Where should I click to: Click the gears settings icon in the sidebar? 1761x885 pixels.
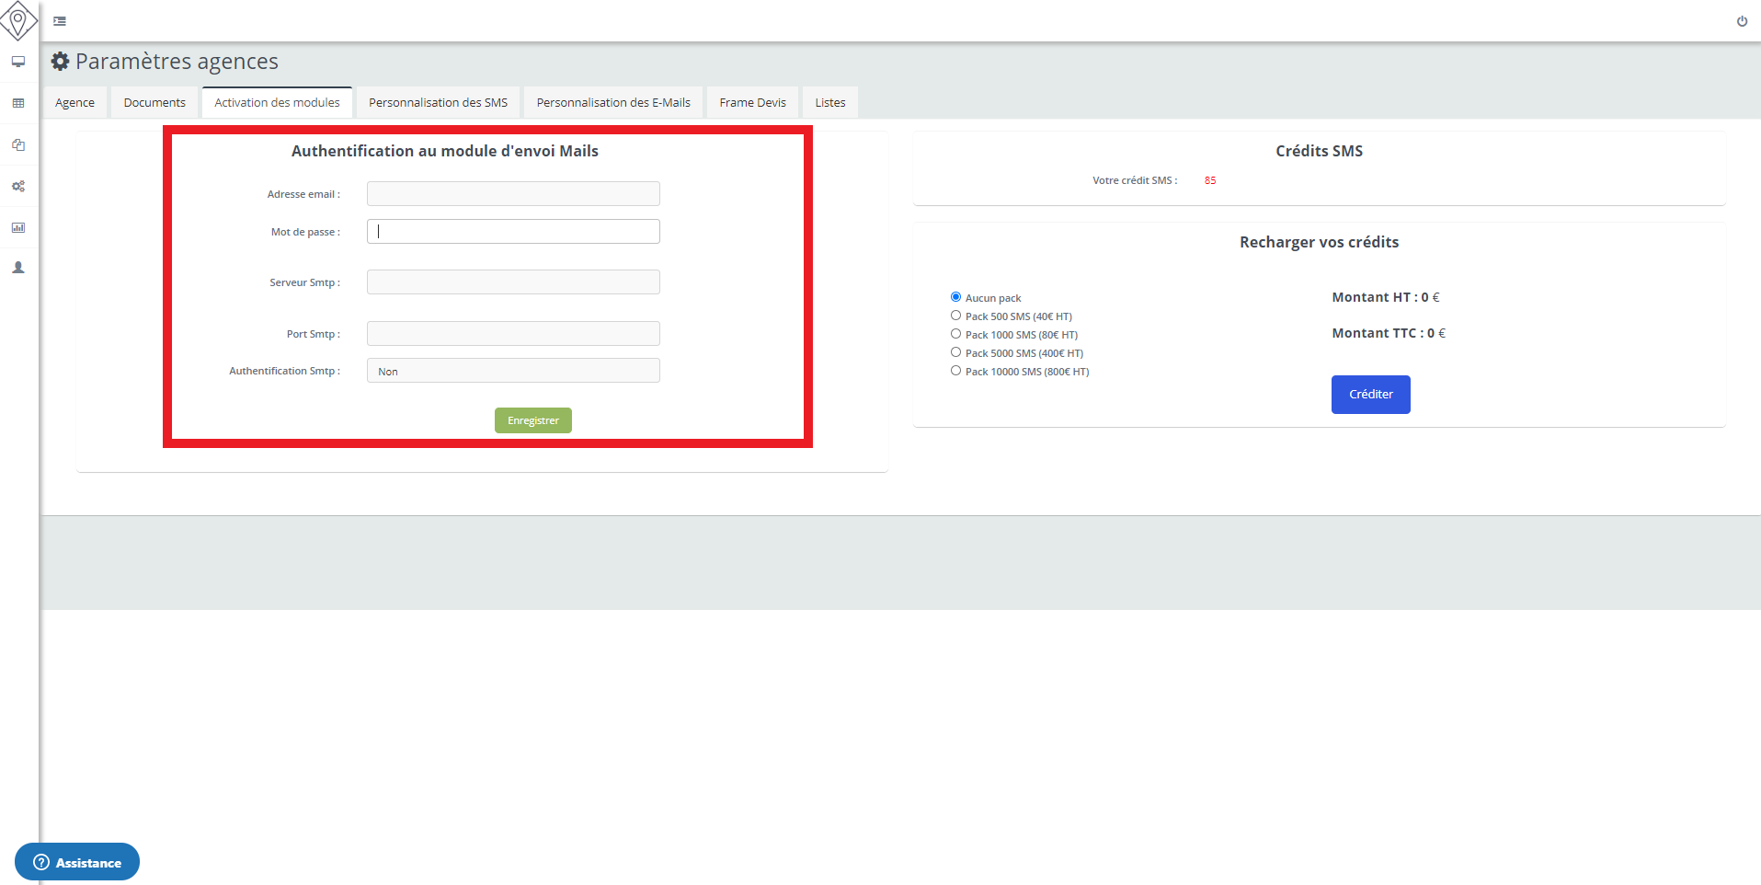[x=17, y=186]
